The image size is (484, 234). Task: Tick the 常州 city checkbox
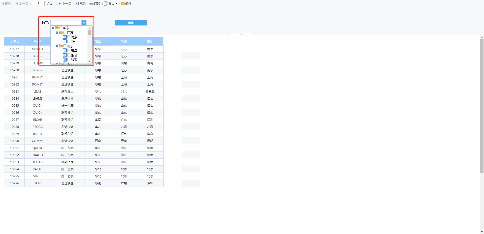tap(69, 42)
